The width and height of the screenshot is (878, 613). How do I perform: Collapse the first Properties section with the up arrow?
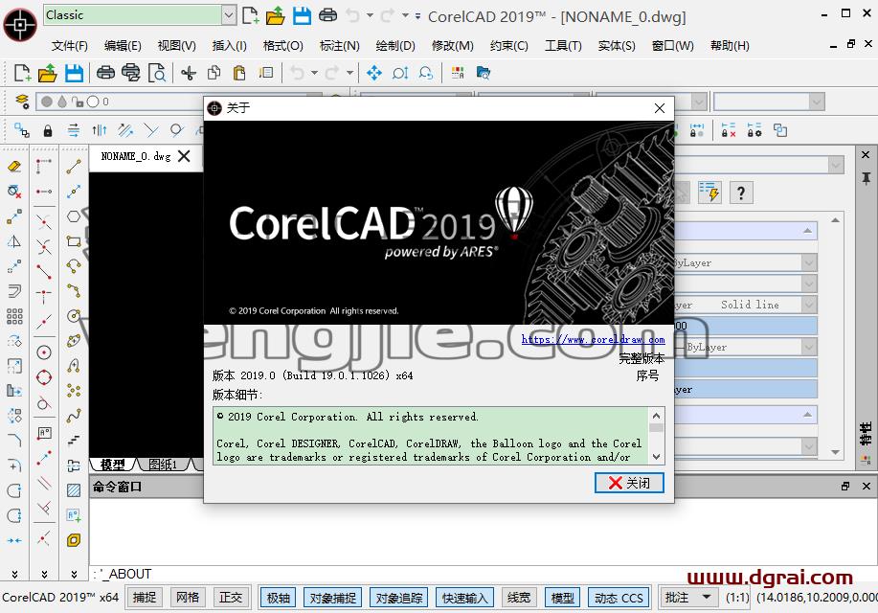pos(807,230)
